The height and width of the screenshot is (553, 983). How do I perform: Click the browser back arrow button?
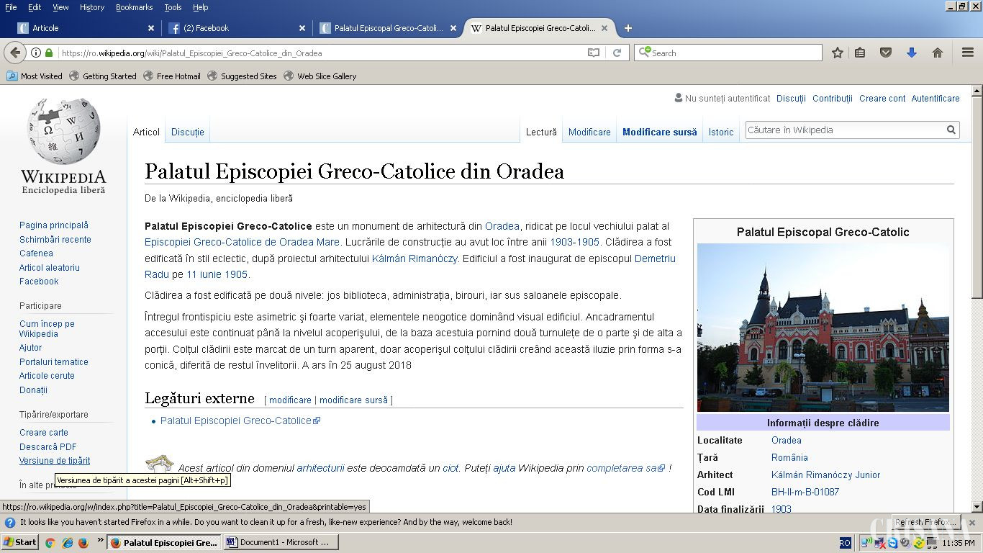(x=15, y=53)
